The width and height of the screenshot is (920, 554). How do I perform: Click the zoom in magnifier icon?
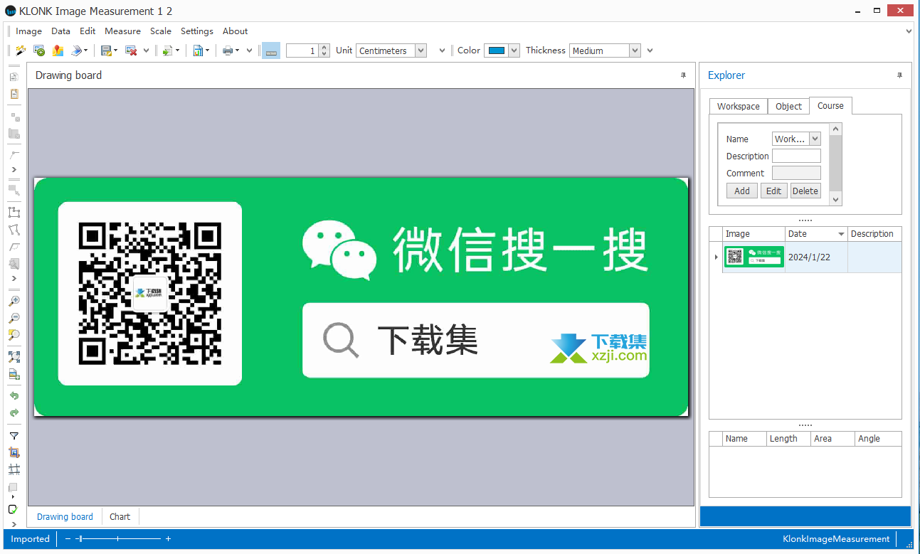(x=14, y=300)
